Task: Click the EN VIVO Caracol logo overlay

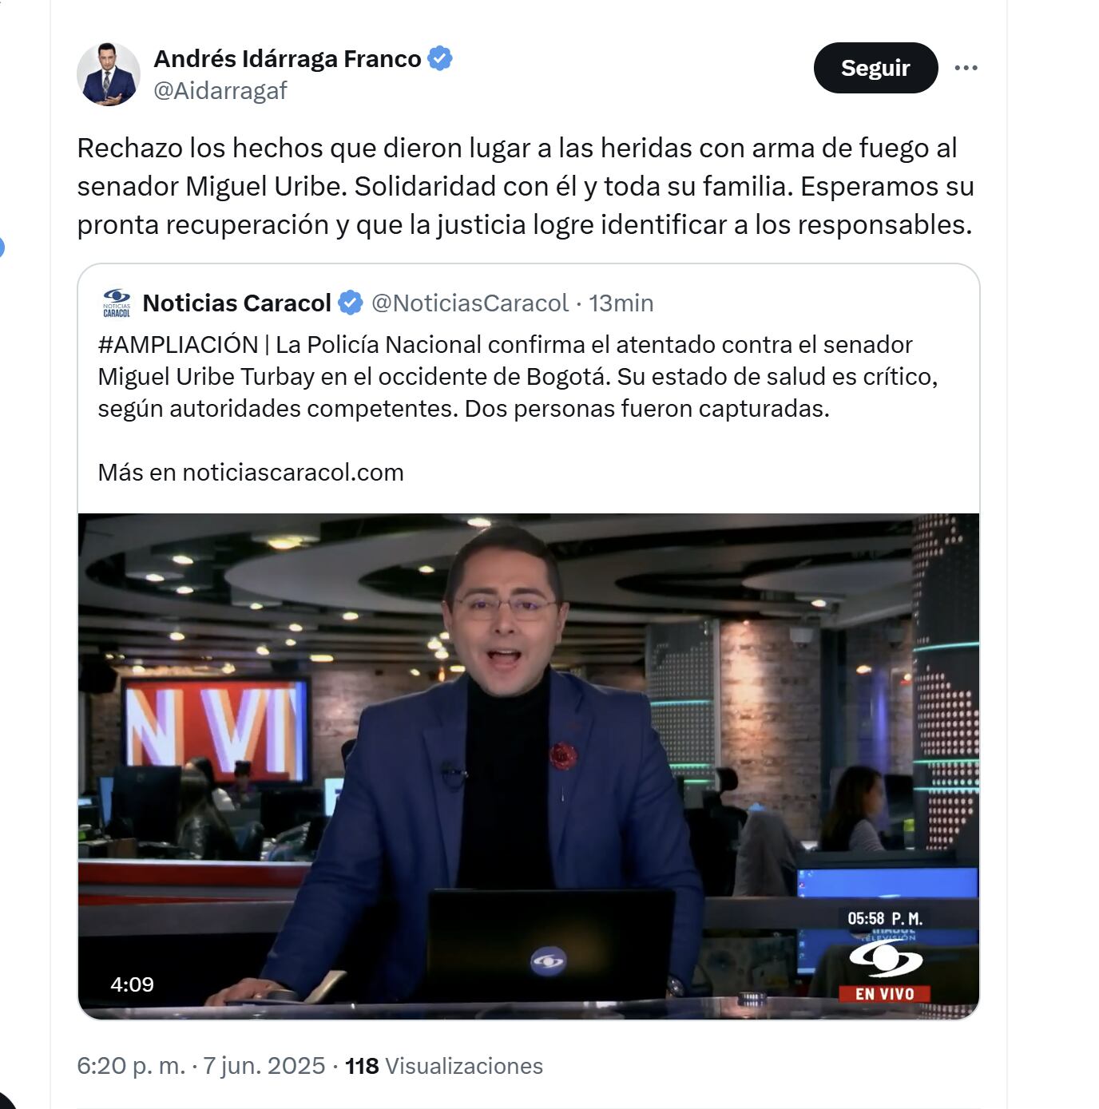Action: [x=884, y=972]
